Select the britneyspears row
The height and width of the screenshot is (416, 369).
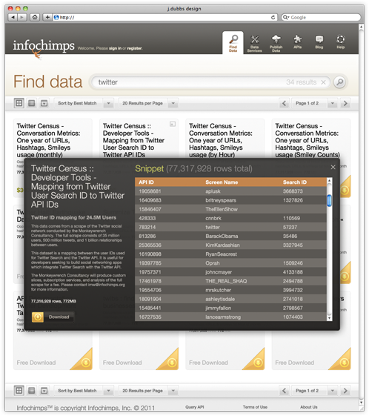coord(230,200)
